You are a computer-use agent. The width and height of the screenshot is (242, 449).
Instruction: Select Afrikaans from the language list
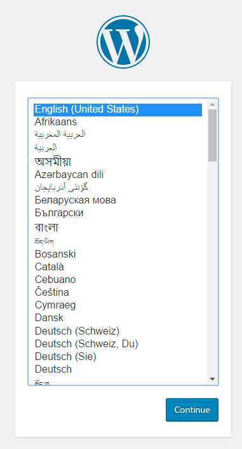118,122
